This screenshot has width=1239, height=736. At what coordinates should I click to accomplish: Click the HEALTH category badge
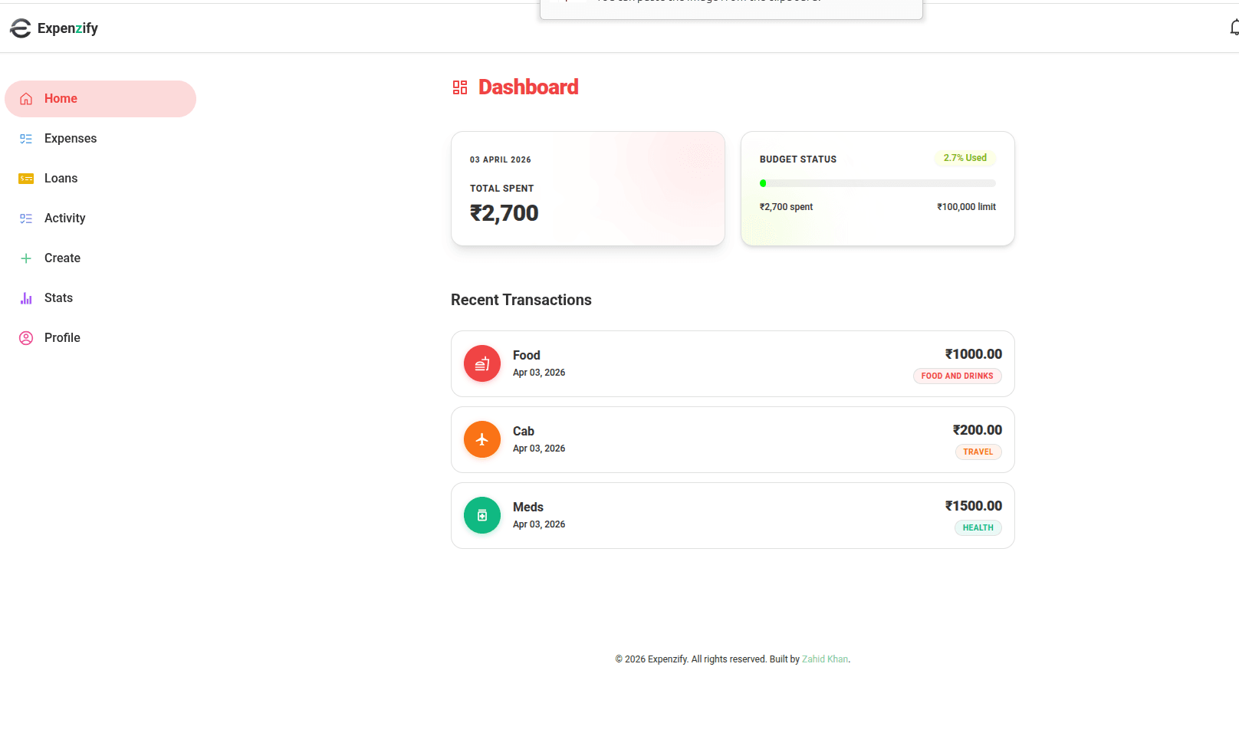[x=978, y=527]
